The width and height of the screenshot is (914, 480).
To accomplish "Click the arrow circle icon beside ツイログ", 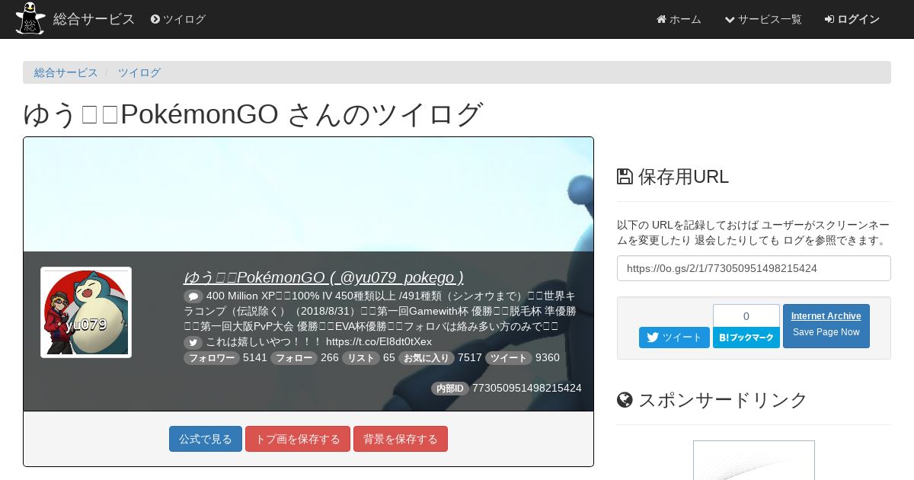I will coord(155,19).
